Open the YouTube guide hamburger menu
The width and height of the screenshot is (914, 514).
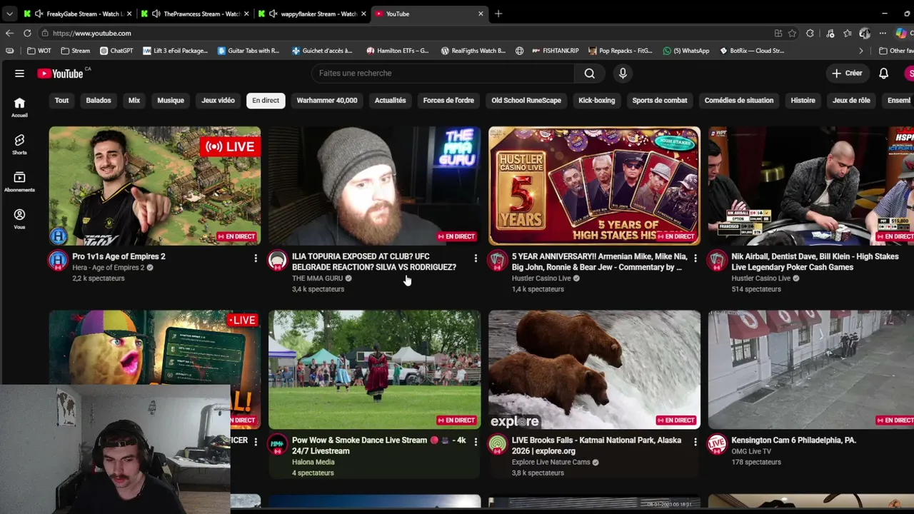click(x=19, y=73)
